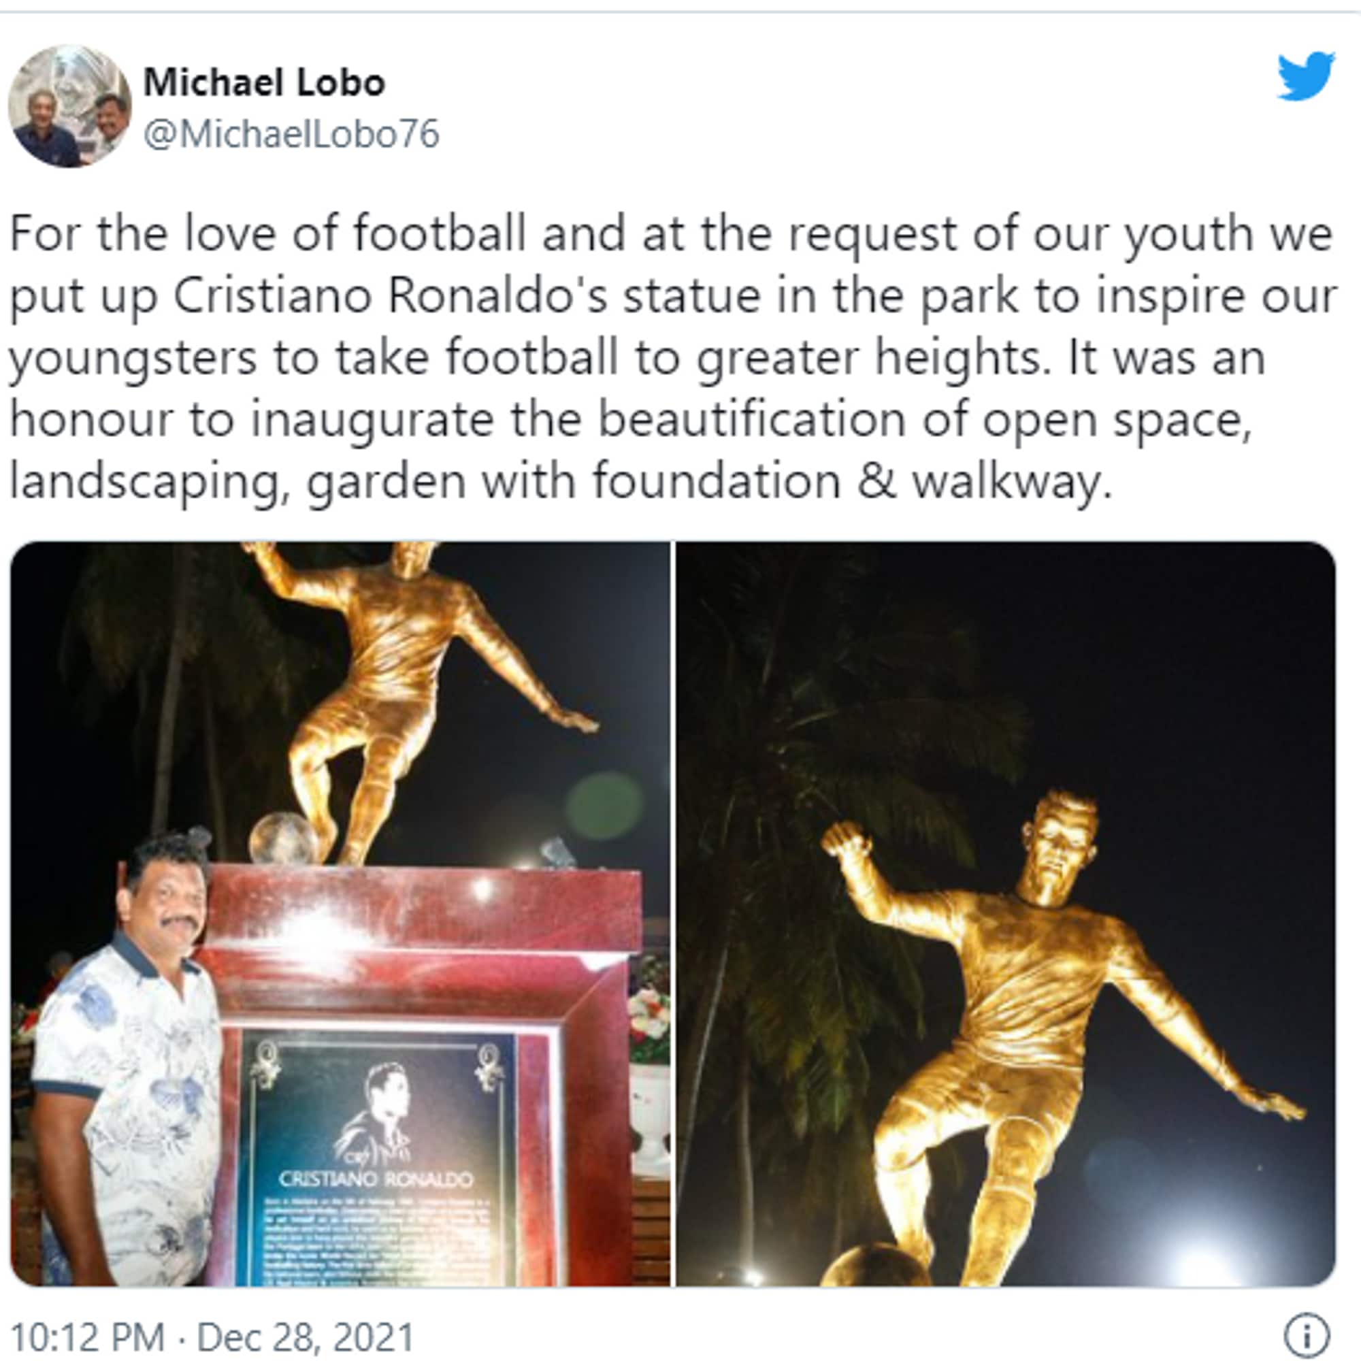Click the 'landscaping, garden with foundation' text line
Image resolution: width=1361 pixels, height=1361 pixels.
[561, 482]
